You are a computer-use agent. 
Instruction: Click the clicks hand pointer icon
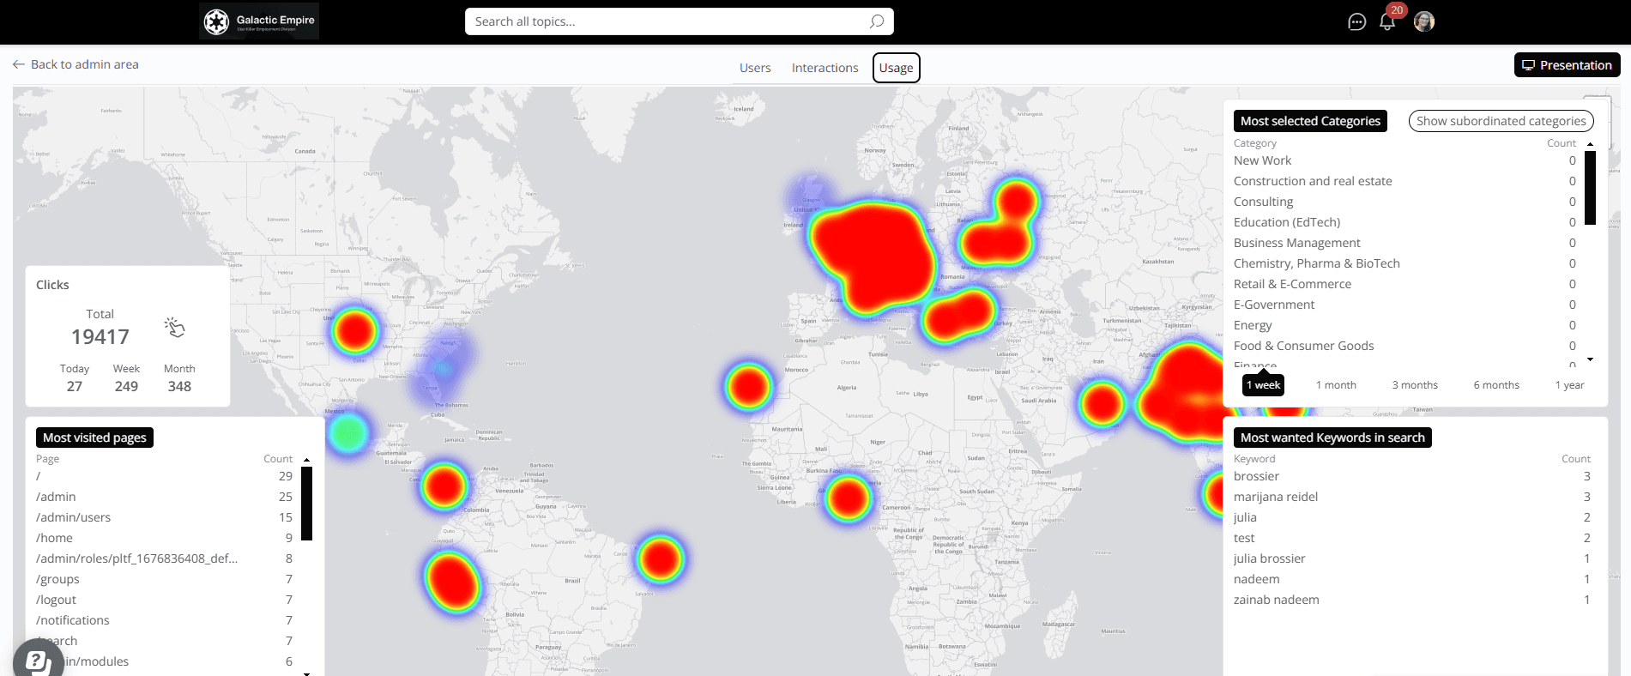point(174,327)
